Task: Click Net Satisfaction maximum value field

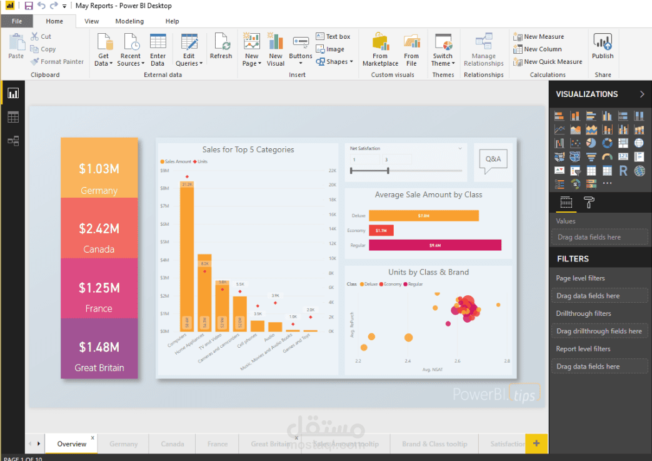Action: click(397, 160)
